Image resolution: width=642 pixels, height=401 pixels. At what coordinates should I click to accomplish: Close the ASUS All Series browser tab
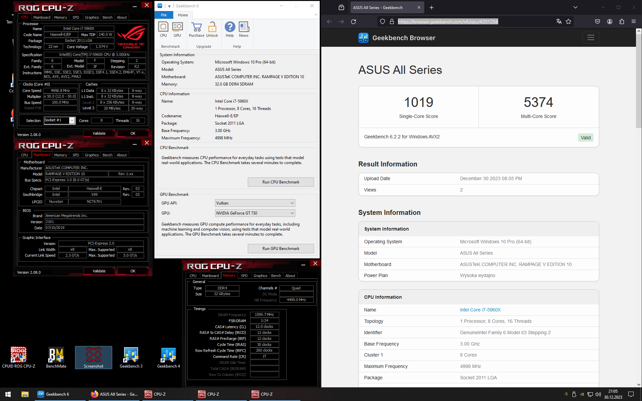419,7
